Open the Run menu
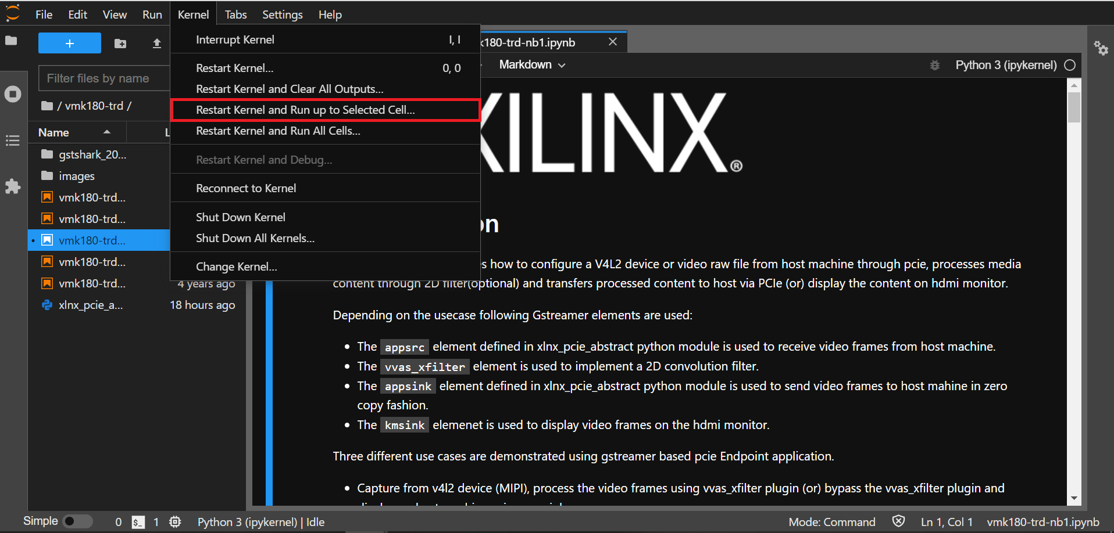The image size is (1114, 533). pos(152,15)
